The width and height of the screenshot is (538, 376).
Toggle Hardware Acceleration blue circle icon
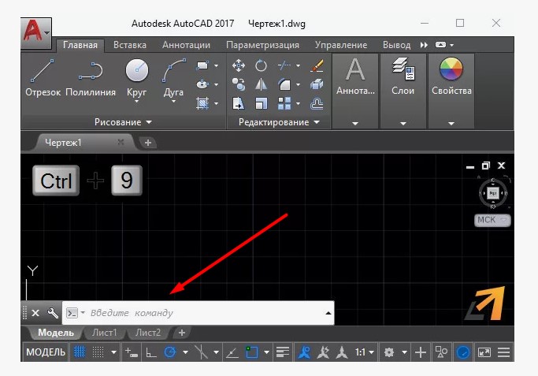pos(462,352)
